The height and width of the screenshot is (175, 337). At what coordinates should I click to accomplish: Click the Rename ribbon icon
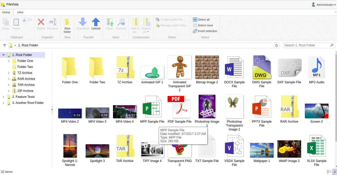[x=53, y=22]
